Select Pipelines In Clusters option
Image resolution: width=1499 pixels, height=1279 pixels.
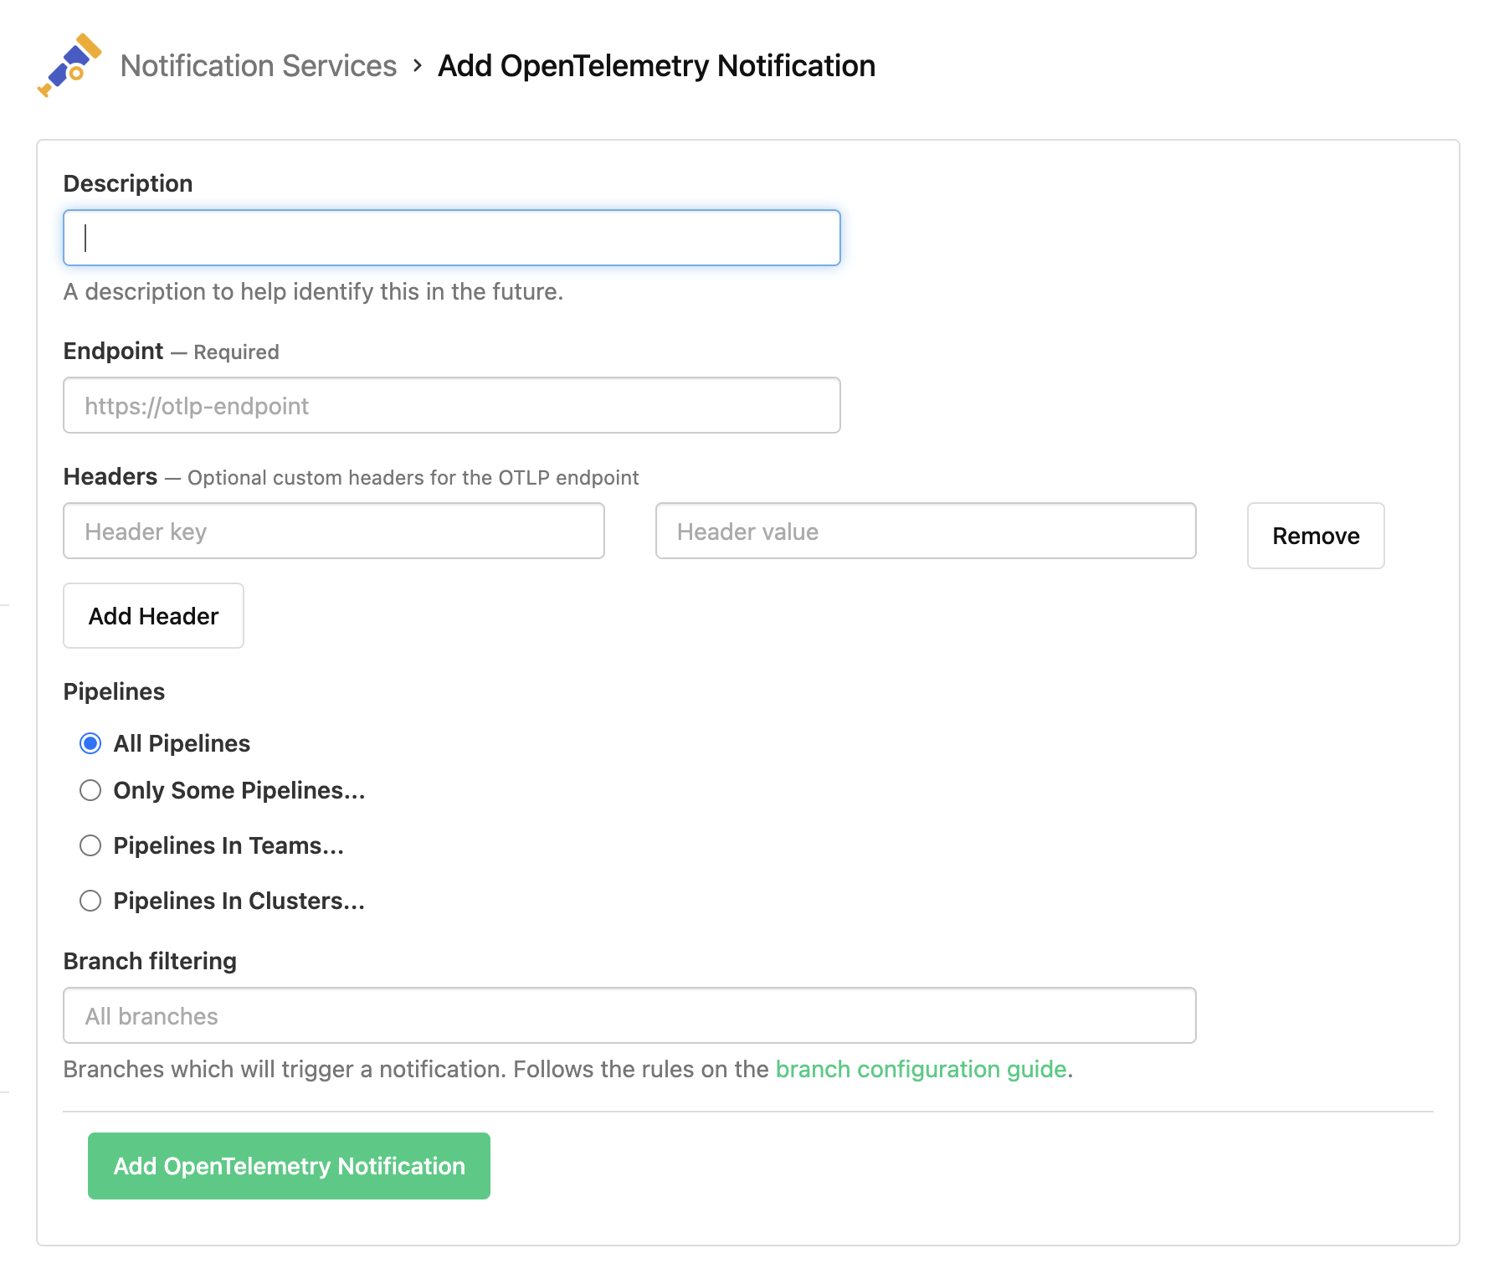[90, 901]
